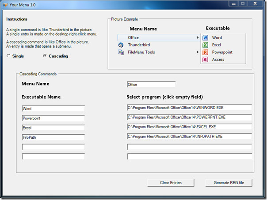Click the Word executable name field
This screenshot has height=200, width=267.
[x=53, y=108]
